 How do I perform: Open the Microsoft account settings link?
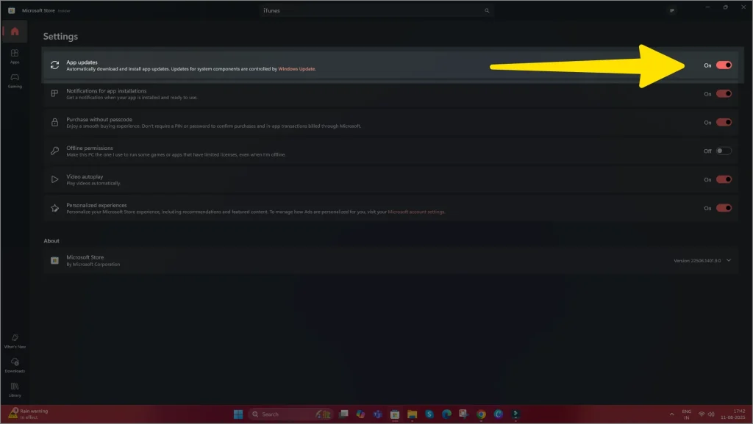pyautogui.click(x=415, y=211)
